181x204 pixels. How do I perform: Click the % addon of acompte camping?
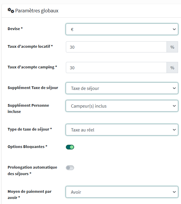point(172,68)
